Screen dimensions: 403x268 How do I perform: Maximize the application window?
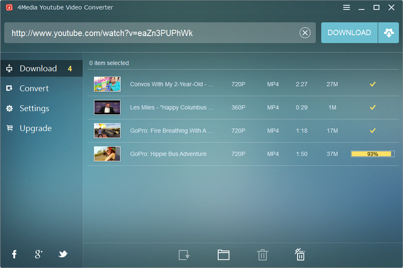click(377, 7)
